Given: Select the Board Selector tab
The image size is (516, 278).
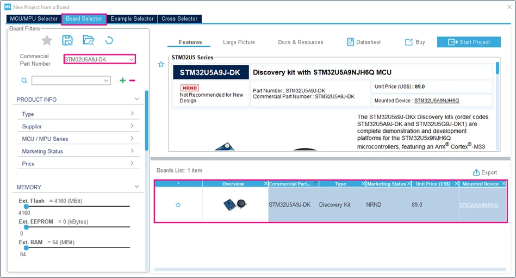Looking at the screenshot, I should 84,19.
